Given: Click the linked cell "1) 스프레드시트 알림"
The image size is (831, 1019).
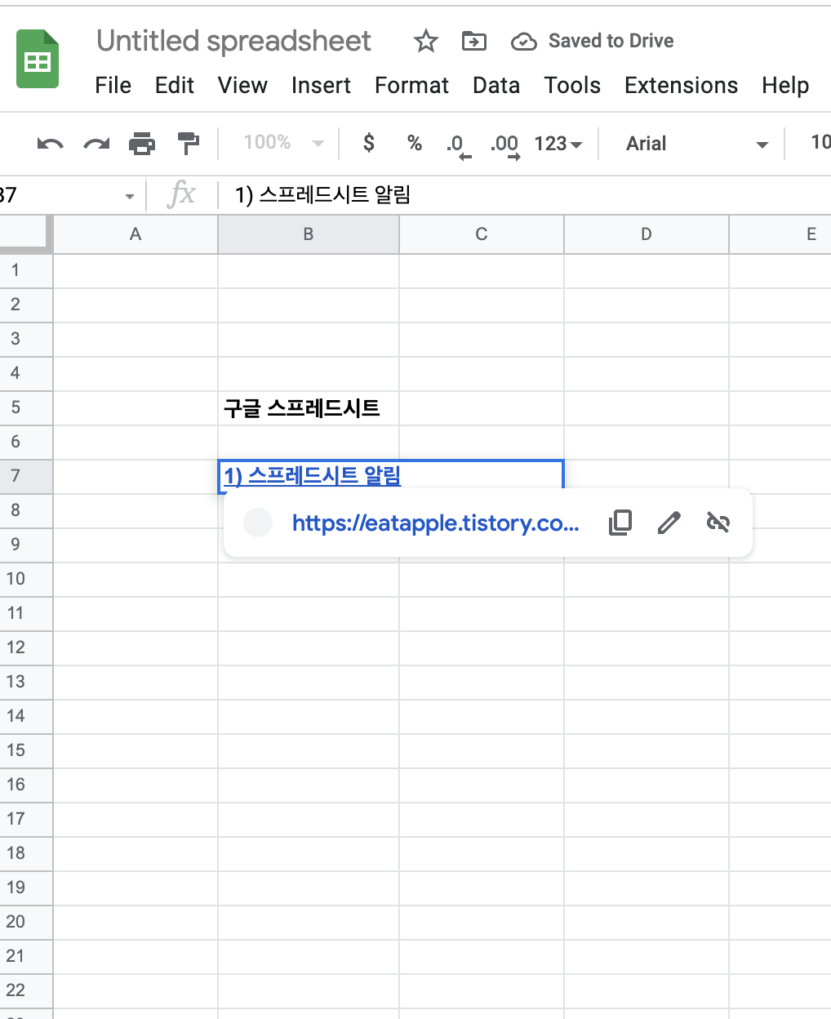Looking at the screenshot, I should pos(391,475).
